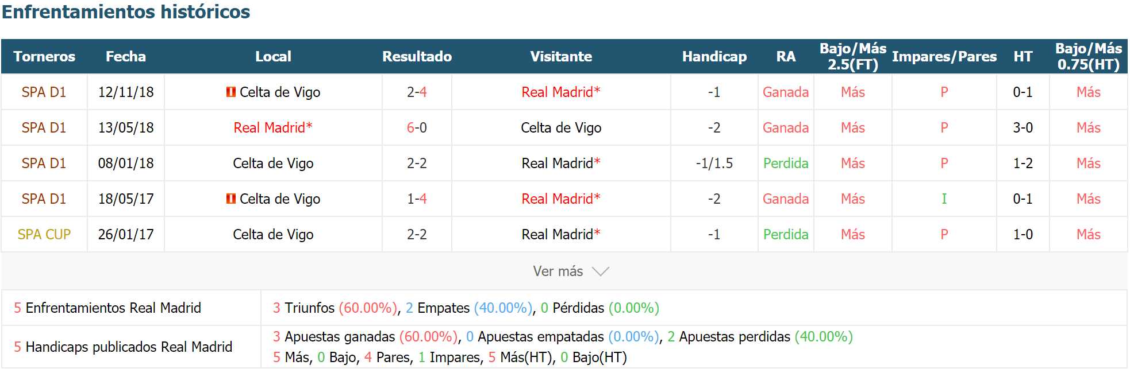
Task: Click the 2-4 result score
Action: tap(417, 92)
